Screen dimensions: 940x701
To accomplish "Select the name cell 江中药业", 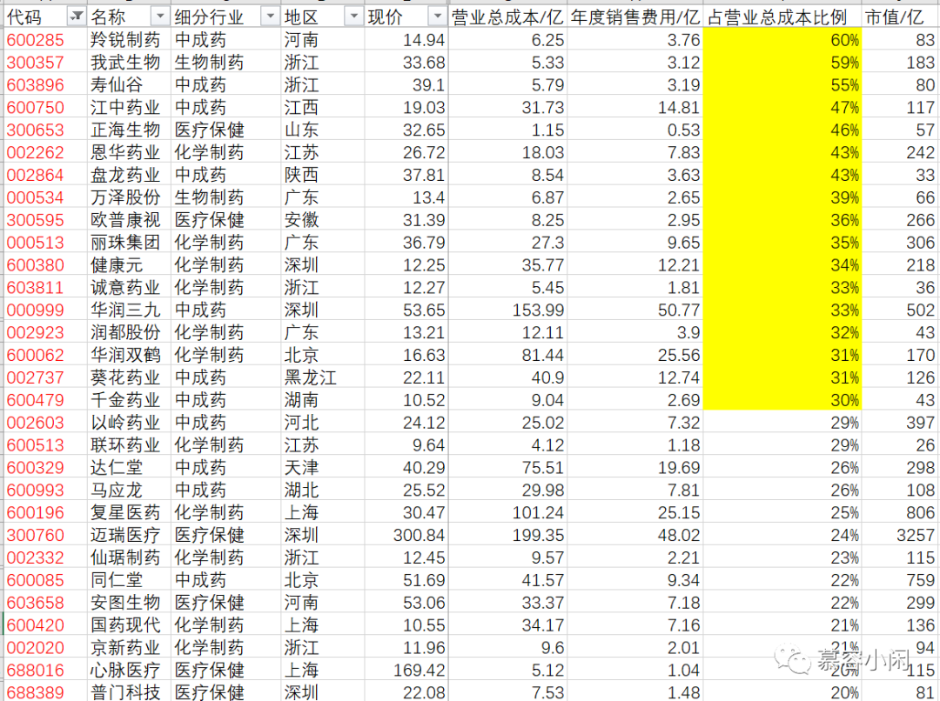I will 129,107.
